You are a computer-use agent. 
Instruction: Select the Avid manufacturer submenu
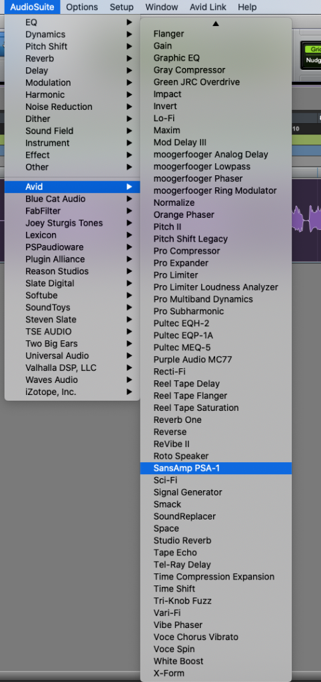pyautogui.click(x=72, y=186)
